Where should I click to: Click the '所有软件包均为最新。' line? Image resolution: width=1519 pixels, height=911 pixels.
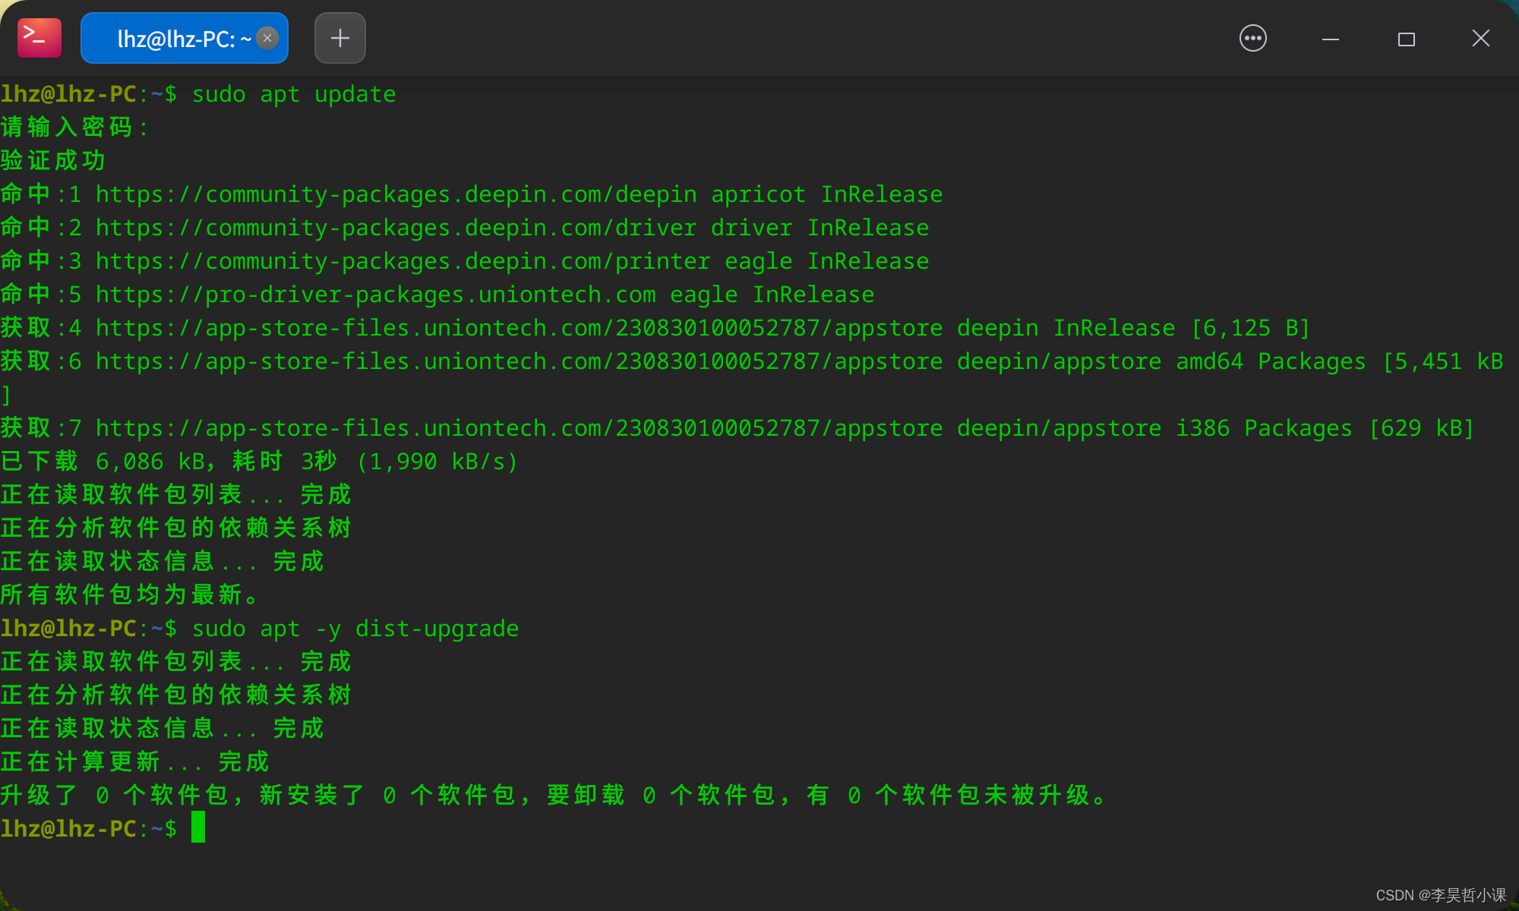131,594
